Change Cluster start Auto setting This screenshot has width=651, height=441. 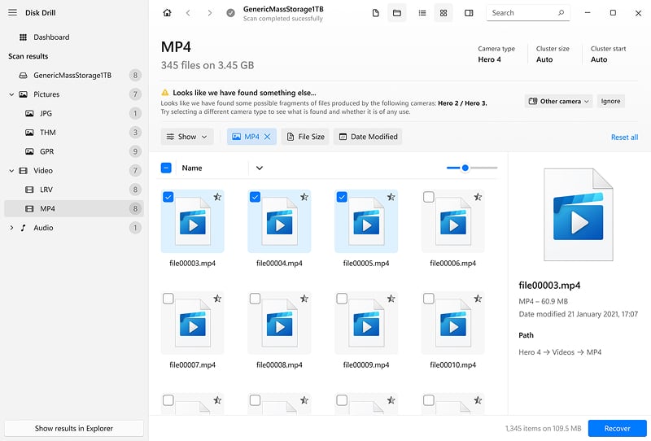tap(608, 55)
